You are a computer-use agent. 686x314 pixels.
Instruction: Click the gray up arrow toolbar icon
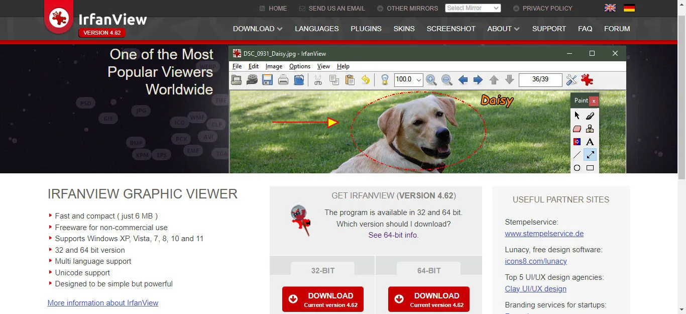[x=494, y=79]
